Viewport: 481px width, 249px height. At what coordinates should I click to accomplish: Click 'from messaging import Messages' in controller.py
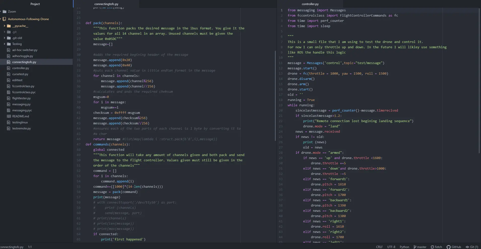317,10
